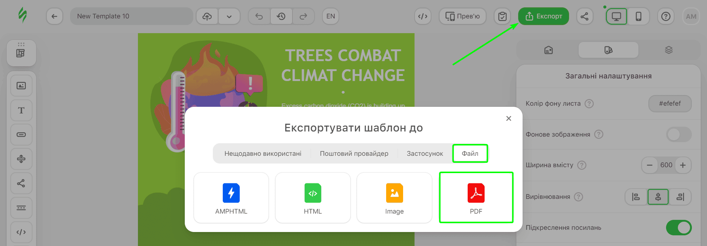Go back with the arrow button
Image resolution: width=707 pixels, height=246 pixels.
(x=55, y=16)
